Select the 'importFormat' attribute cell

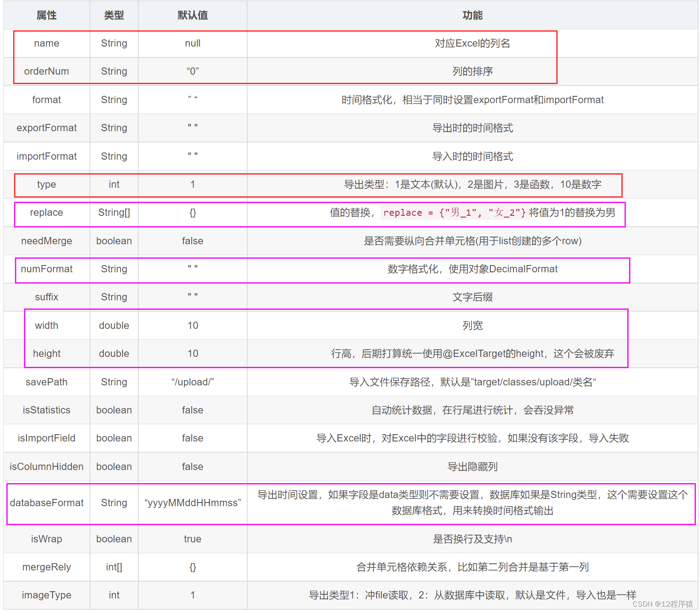47,157
